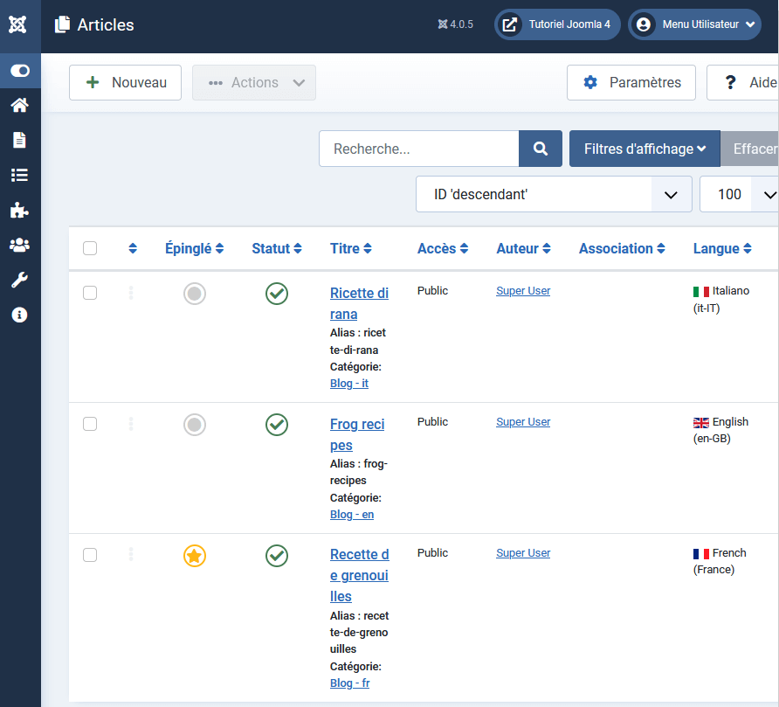This screenshot has height=707, width=779.
Task: Open the Help info icon in sidebar
Action: coord(19,315)
